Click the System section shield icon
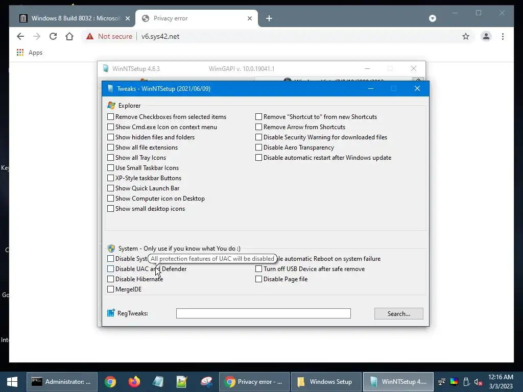Viewport: 523px width, 392px height. pyautogui.click(x=111, y=249)
